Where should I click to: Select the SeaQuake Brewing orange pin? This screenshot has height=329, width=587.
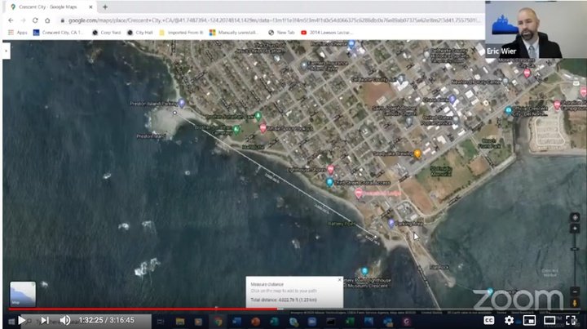[x=417, y=153]
